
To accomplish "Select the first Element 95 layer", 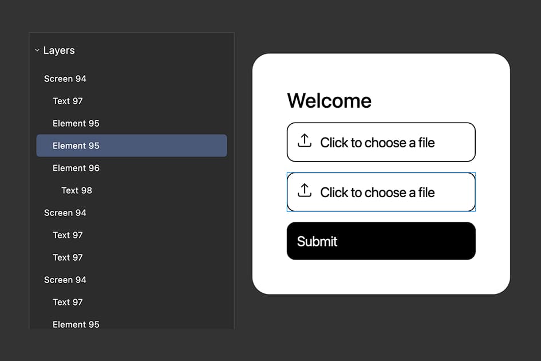I will (76, 123).
